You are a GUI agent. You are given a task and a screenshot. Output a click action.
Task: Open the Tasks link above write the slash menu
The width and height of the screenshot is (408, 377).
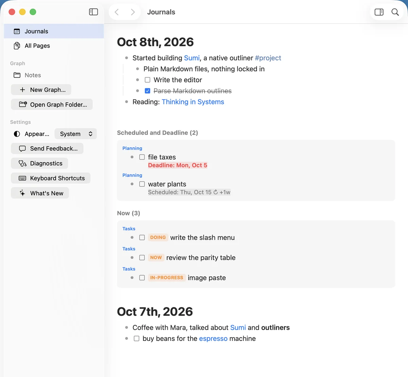[129, 229]
